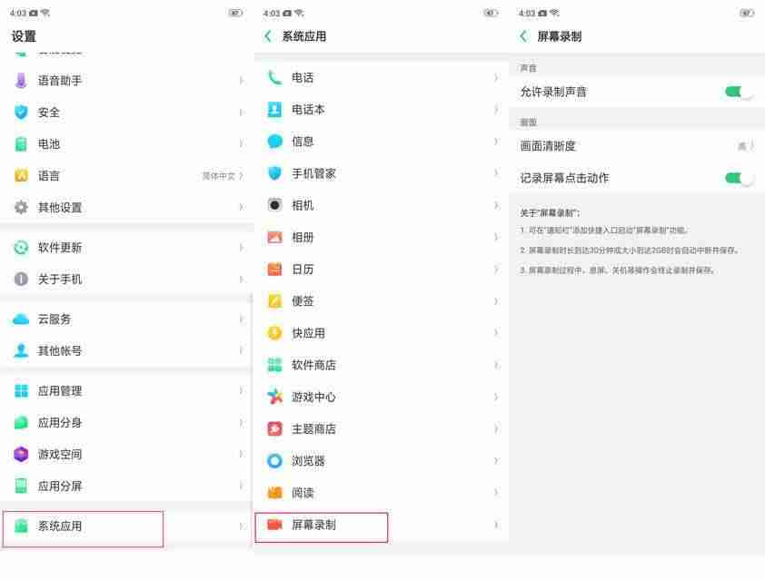
Task: Open the 主题商店 entry
Action: pos(382,429)
